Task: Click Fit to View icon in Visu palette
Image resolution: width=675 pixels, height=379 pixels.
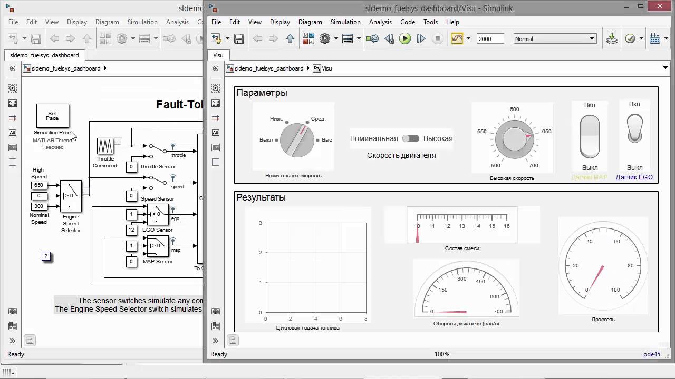Action: coord(216,103)
